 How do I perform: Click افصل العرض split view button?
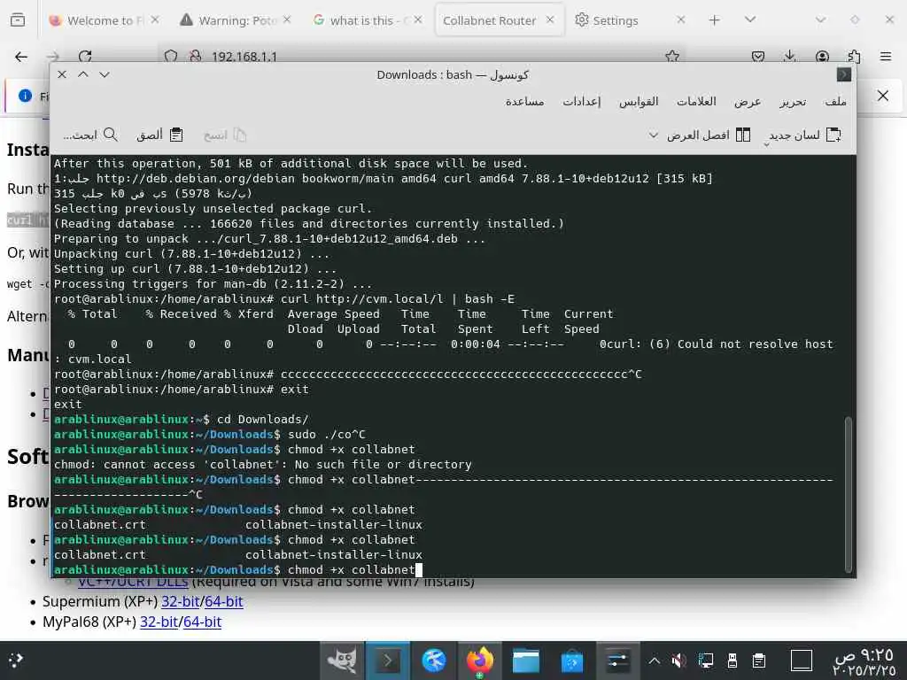coord(708,135)
